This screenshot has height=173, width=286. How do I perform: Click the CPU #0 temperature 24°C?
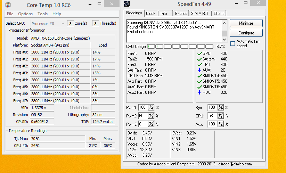[x=57, y=146]
